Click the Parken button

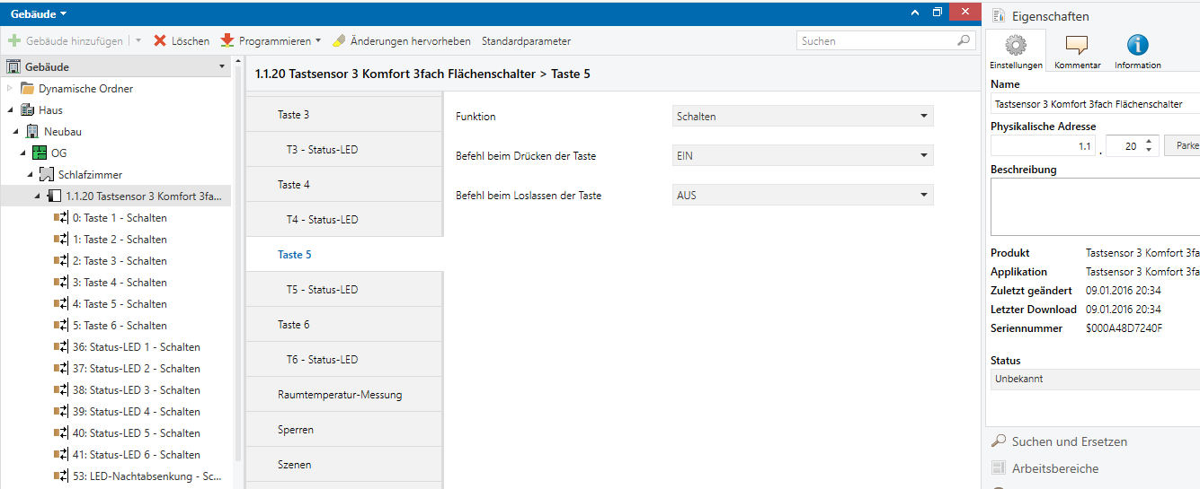tap(1185, 145)
